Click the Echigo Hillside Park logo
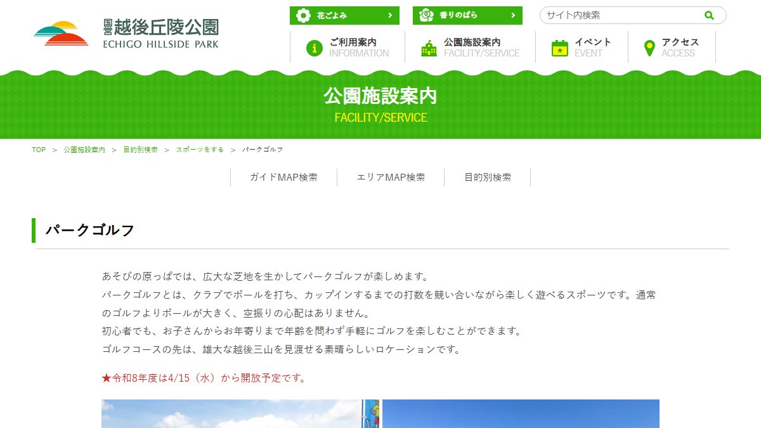This screenshot has height=428, width=761. (126, 34)
